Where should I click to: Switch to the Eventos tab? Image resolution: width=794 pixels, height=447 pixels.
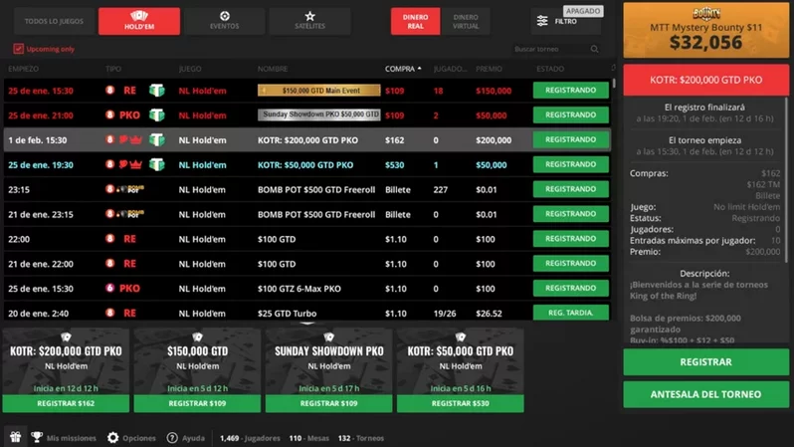click(224, 21)
